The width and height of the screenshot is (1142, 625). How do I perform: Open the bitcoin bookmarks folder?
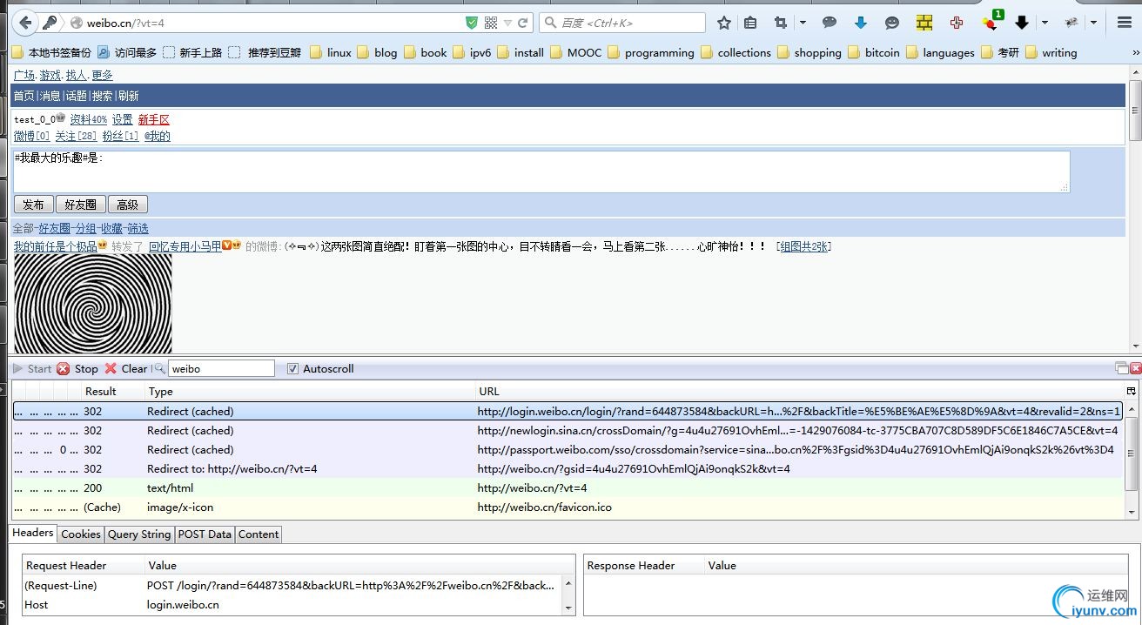pyautogui.click(x=874, y=53)
